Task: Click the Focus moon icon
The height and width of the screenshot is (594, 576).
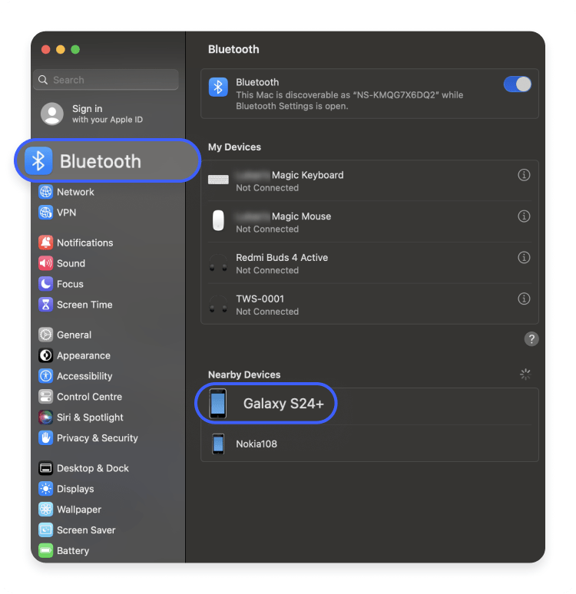Action: point(45,284)
